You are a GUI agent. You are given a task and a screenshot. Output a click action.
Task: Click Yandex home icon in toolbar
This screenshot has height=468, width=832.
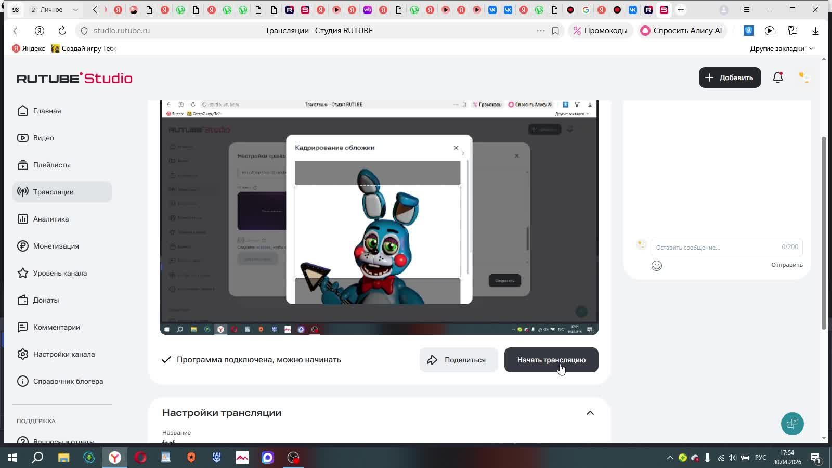pyautogui.click(x=40, y=31)
